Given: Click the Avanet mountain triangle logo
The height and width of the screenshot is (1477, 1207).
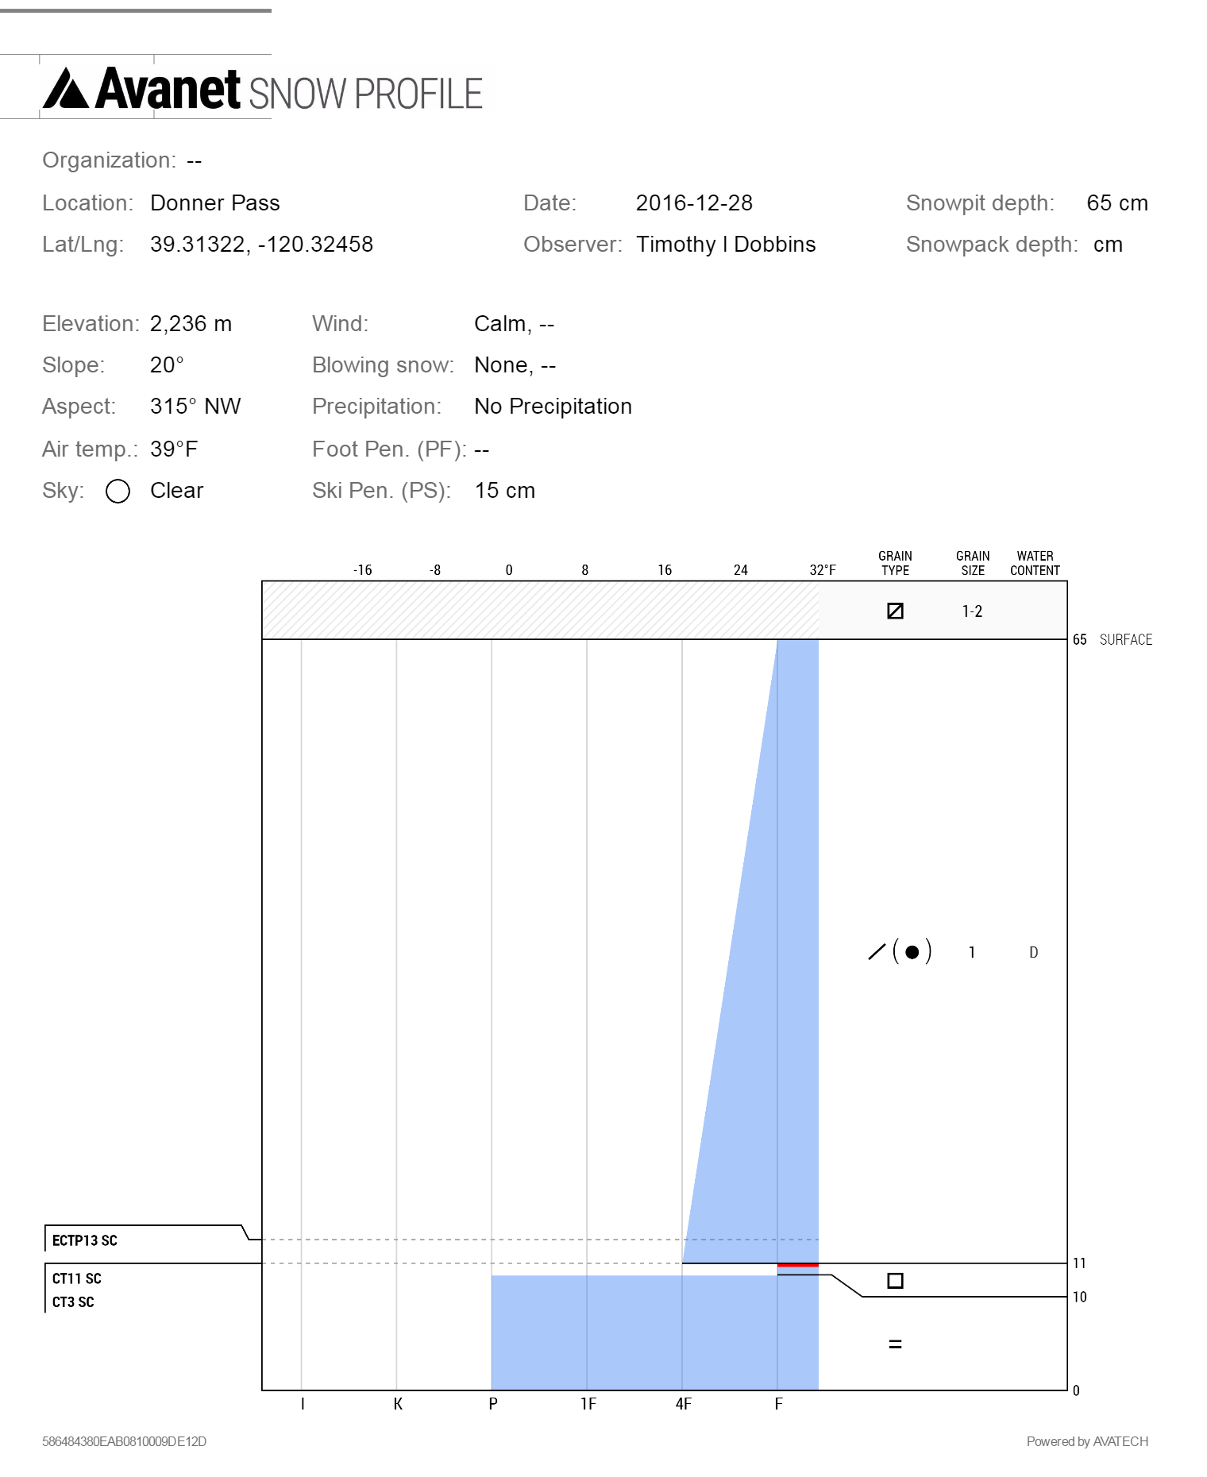Looking at the screenshot, I should 65,89.
